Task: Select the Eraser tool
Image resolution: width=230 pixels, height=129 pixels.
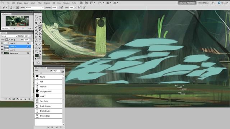Action: click(36, 33)
